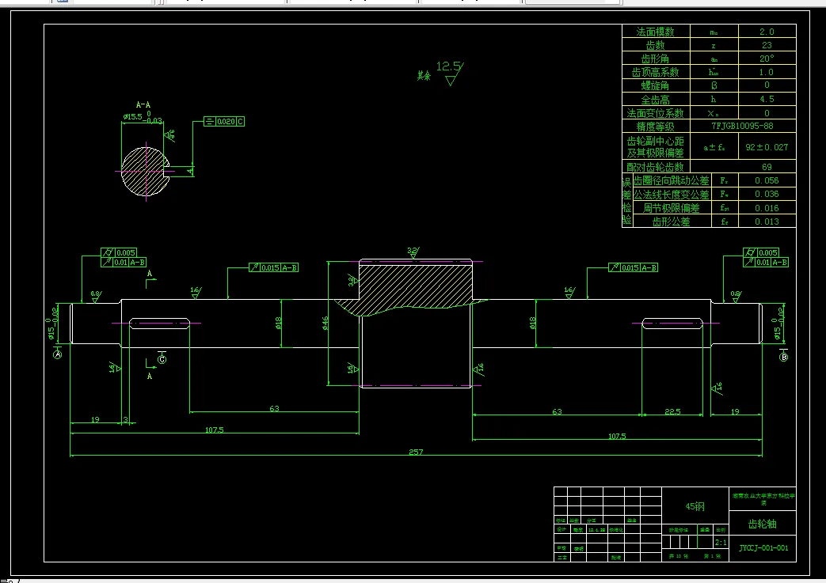
Task: Select the right keyway slot on shaft
Action: pyautogui.click(x=672, y=323)
